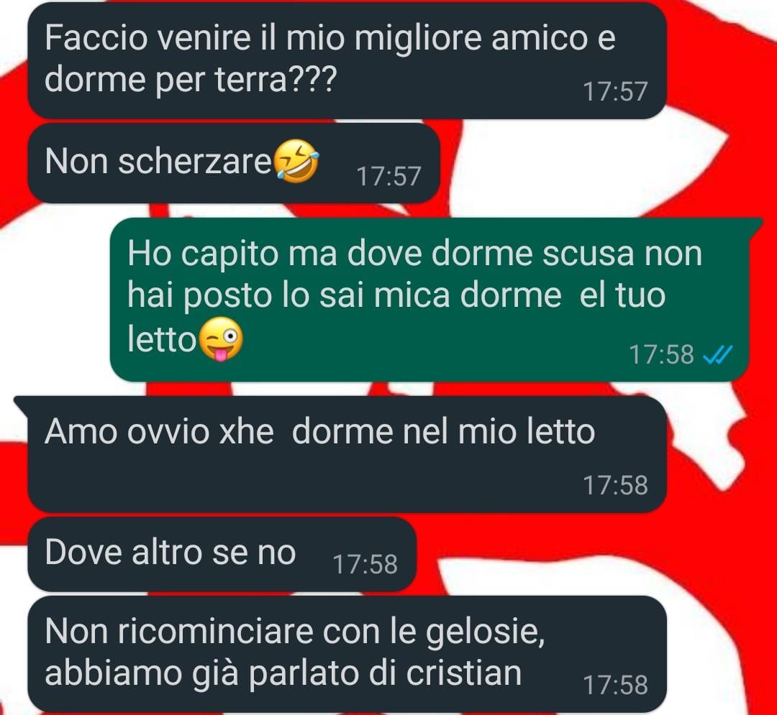The width and height of the screenshot is (777, 715).
Task: Tap the 17:57 timestamp on the first message
Action: coord(615,91)
